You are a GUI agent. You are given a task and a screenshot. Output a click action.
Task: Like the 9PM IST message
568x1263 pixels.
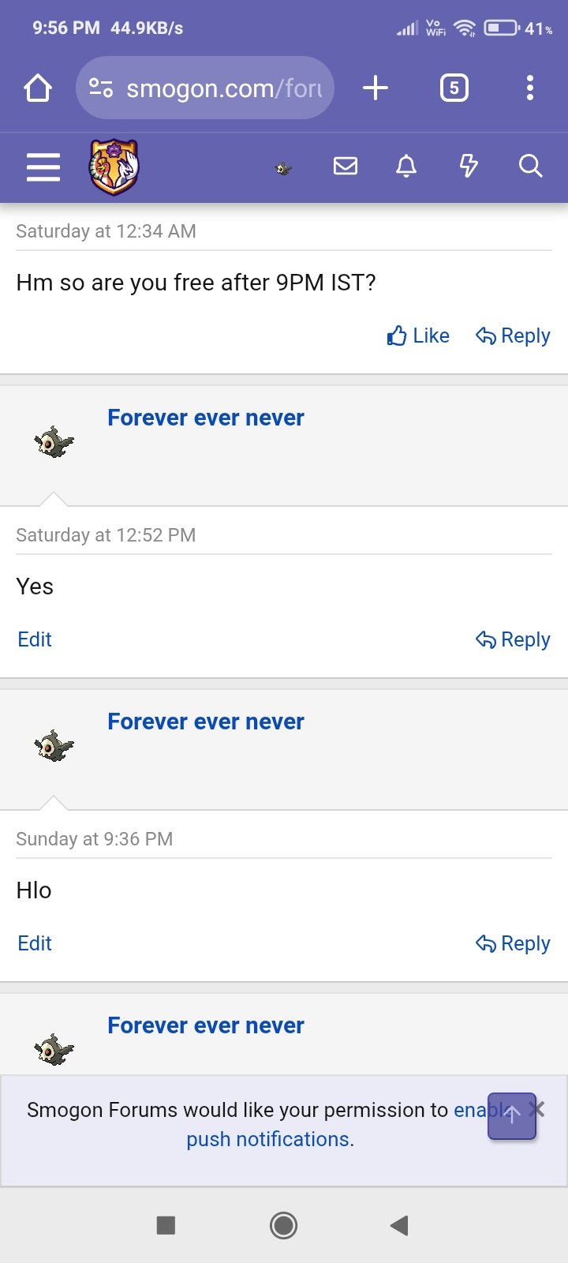pyautogui.click(x=418, y=335)
